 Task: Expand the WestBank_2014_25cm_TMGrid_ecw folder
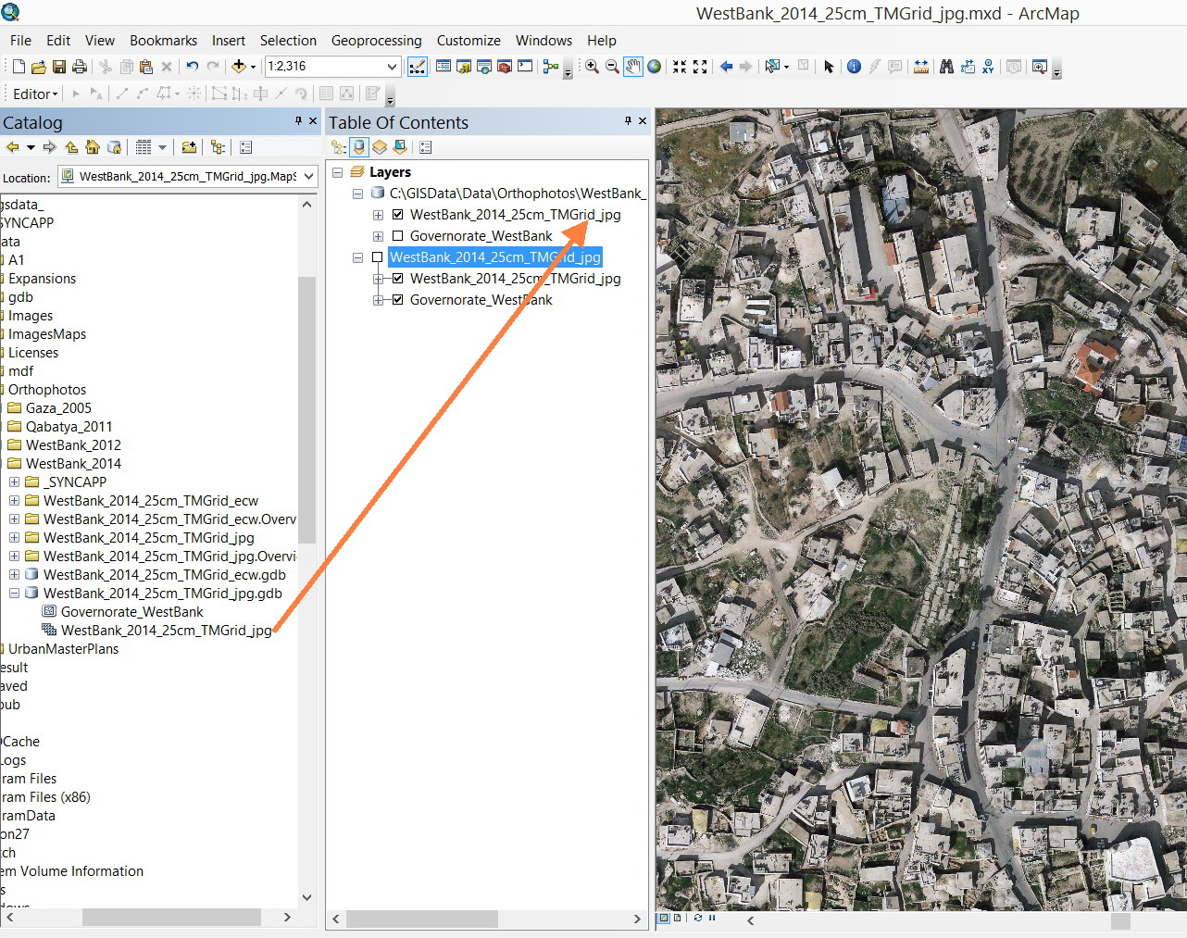[x=14, y=501]
